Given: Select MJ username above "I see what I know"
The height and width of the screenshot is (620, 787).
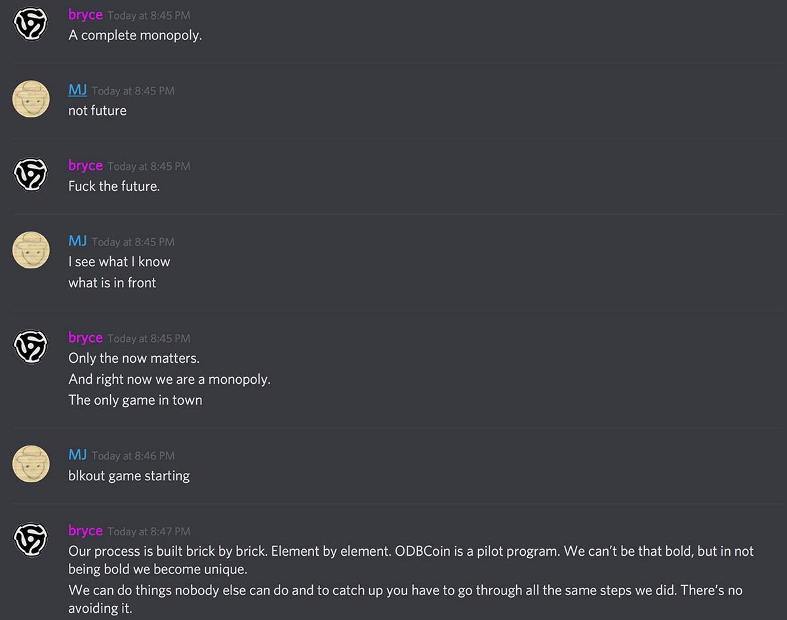Looking at the screenshot, I should point(77,241).
